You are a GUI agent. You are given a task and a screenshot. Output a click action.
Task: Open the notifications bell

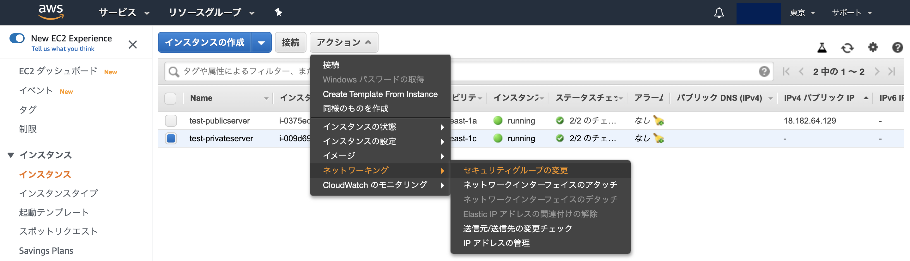pyautogui.click(x=719, y=13)
